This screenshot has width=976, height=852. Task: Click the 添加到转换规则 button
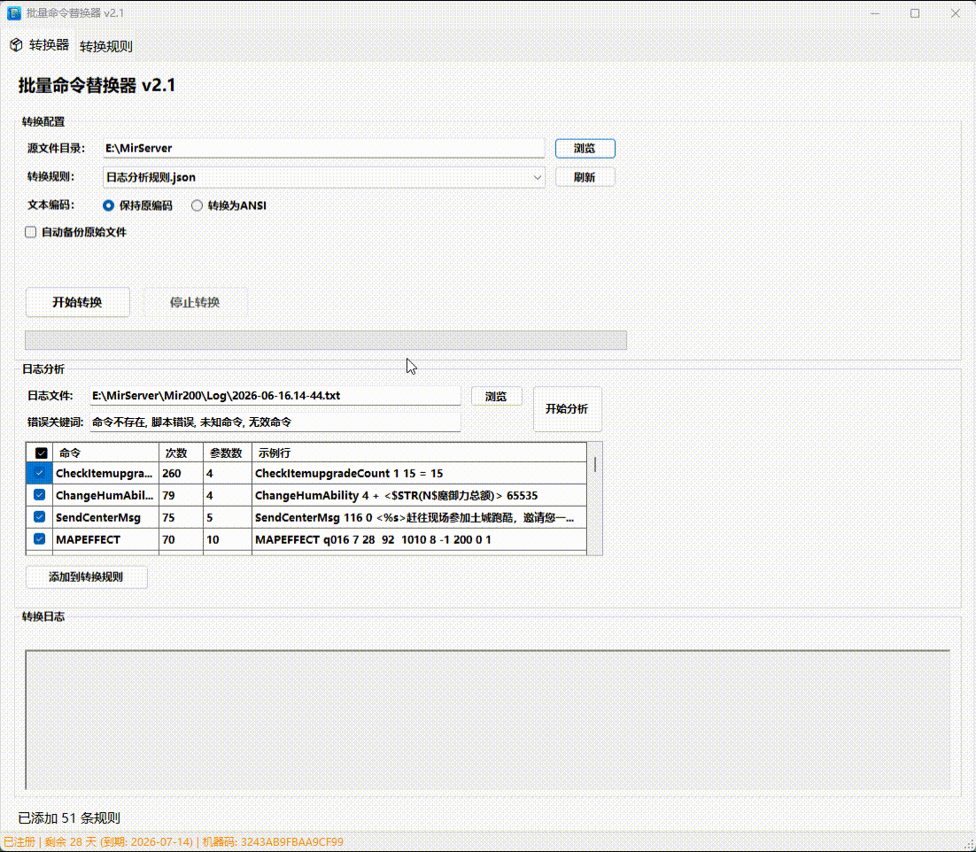pos(86,577)
